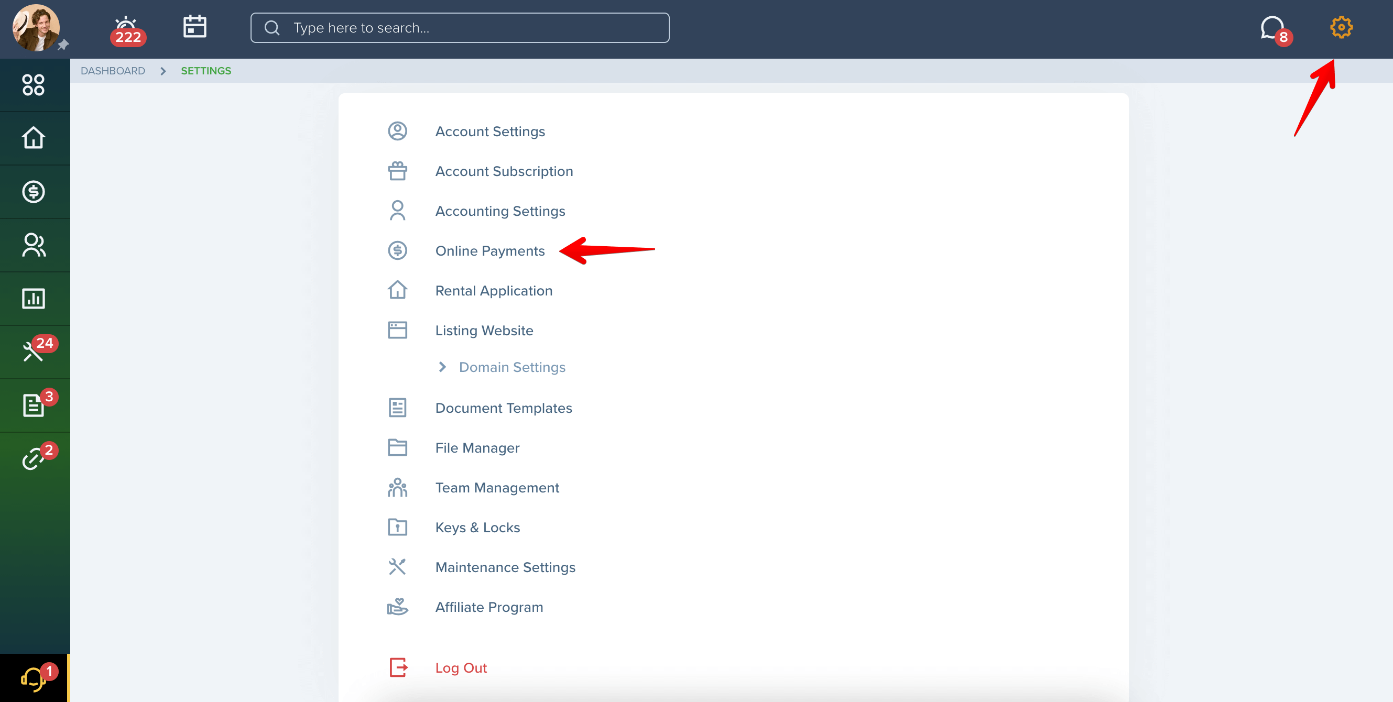
Task: Open Account Settings
Action: 490,131
